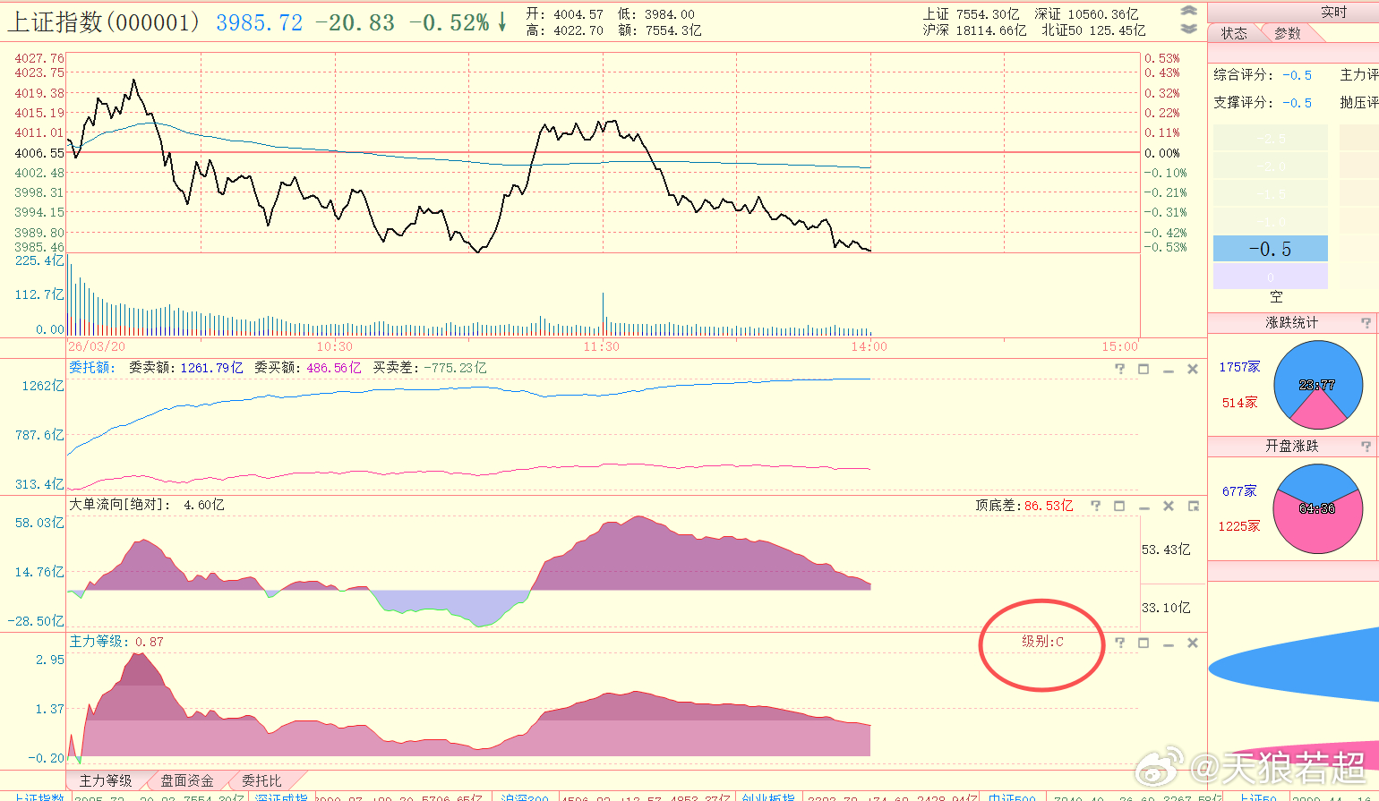
Task: Select the 主力等级 bottom tab
Action: point(106,780)
